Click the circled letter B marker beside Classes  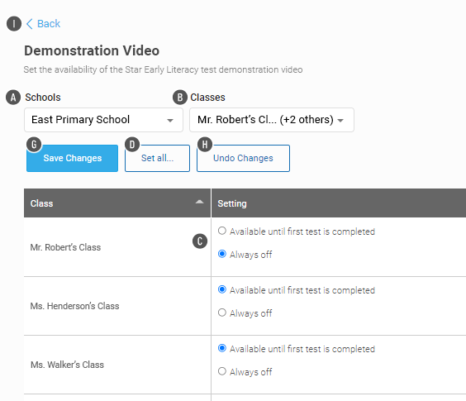pos(180,98)
